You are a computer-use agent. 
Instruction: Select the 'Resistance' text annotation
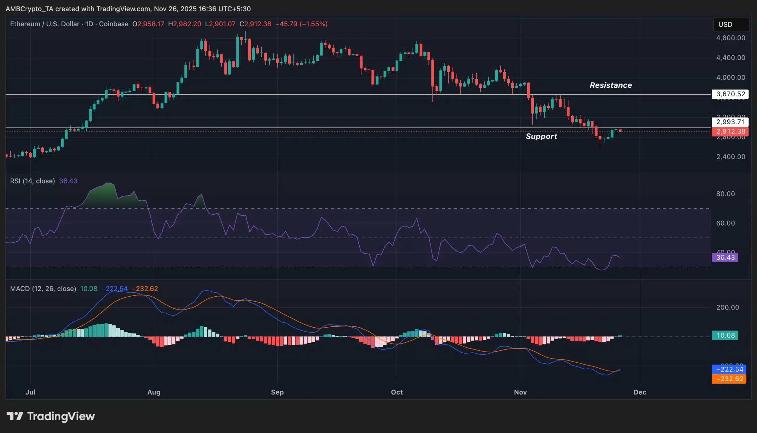click(x=611, y=85)
